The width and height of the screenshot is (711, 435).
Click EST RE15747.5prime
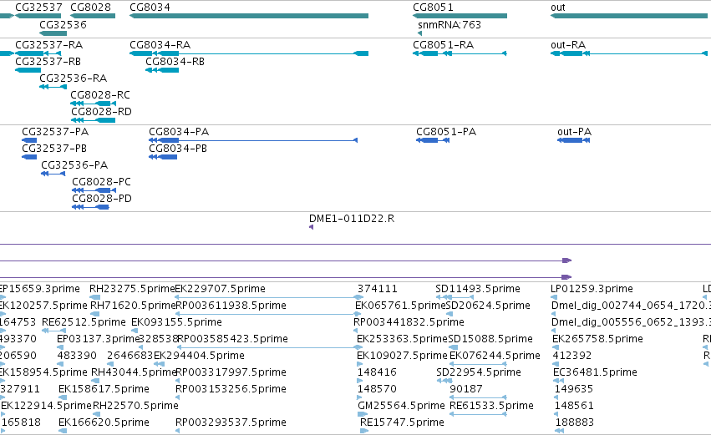coord(402,422)
